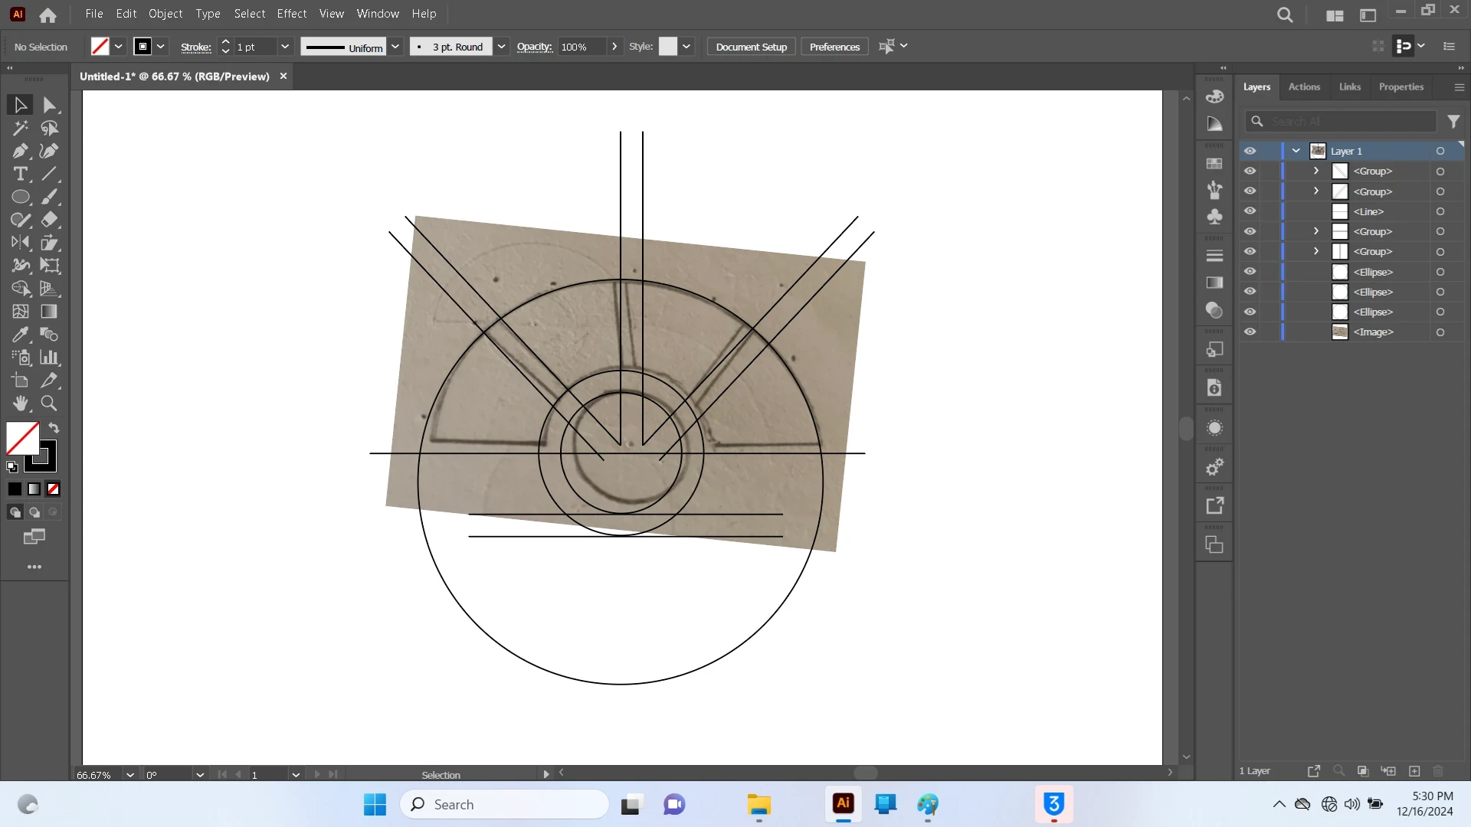
Task: Select the Hand tool
Action: click(20, 404)
